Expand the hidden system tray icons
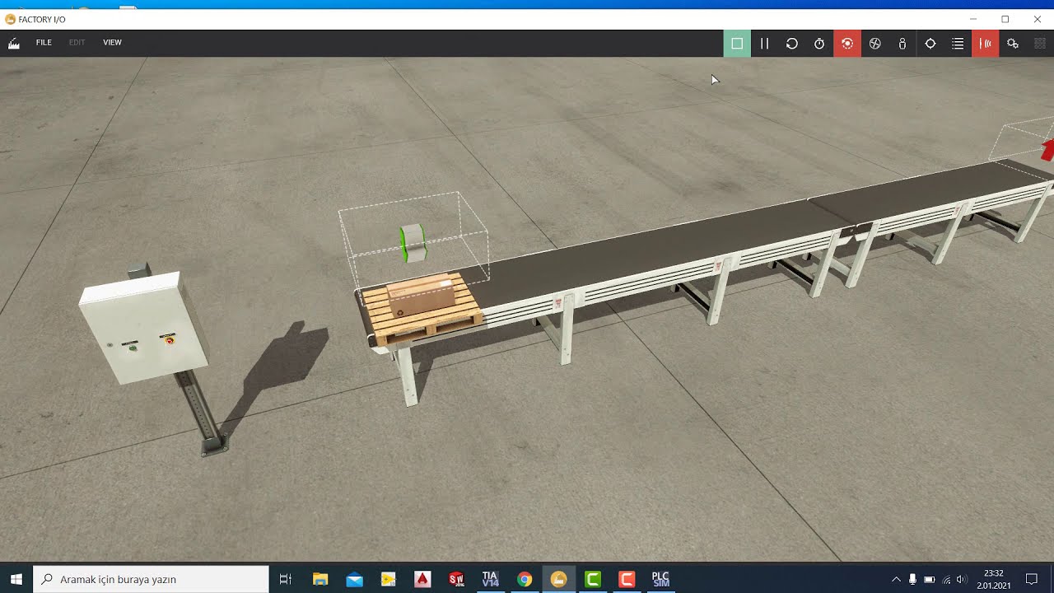 coord(897,579)
